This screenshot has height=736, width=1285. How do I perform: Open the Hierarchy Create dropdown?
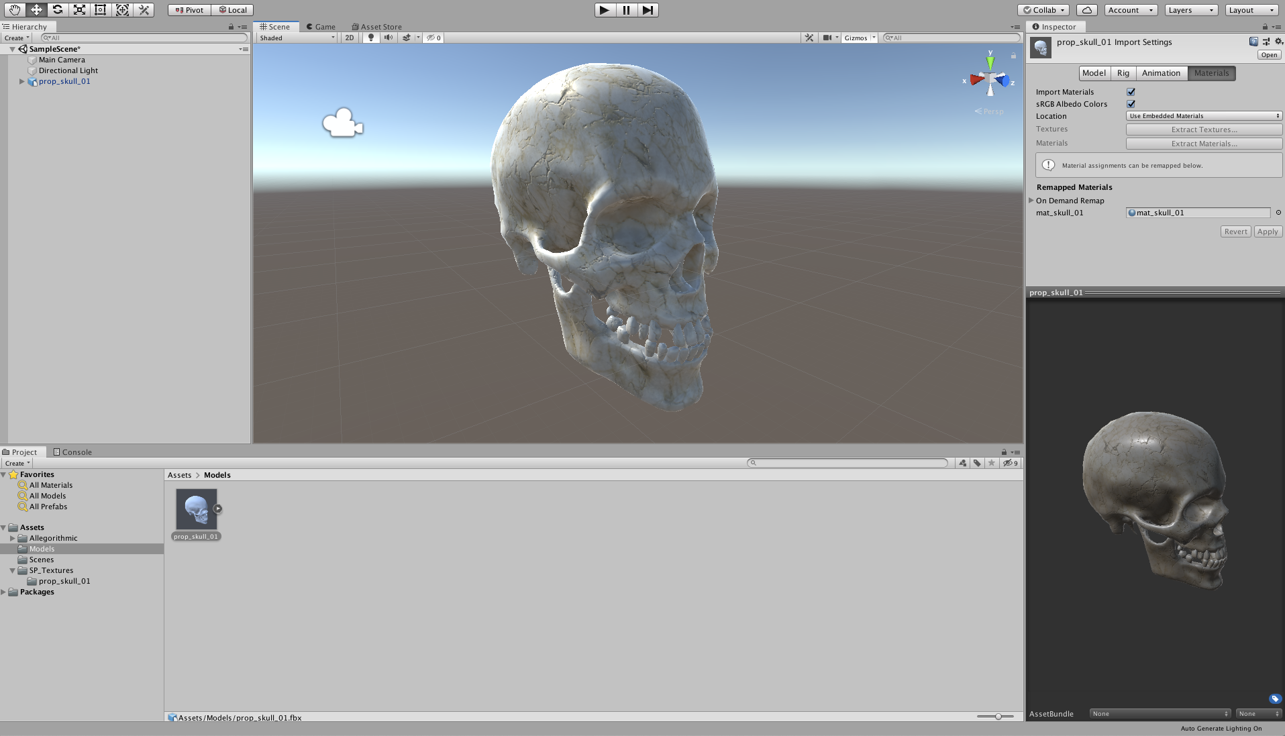tap(17, 38)
